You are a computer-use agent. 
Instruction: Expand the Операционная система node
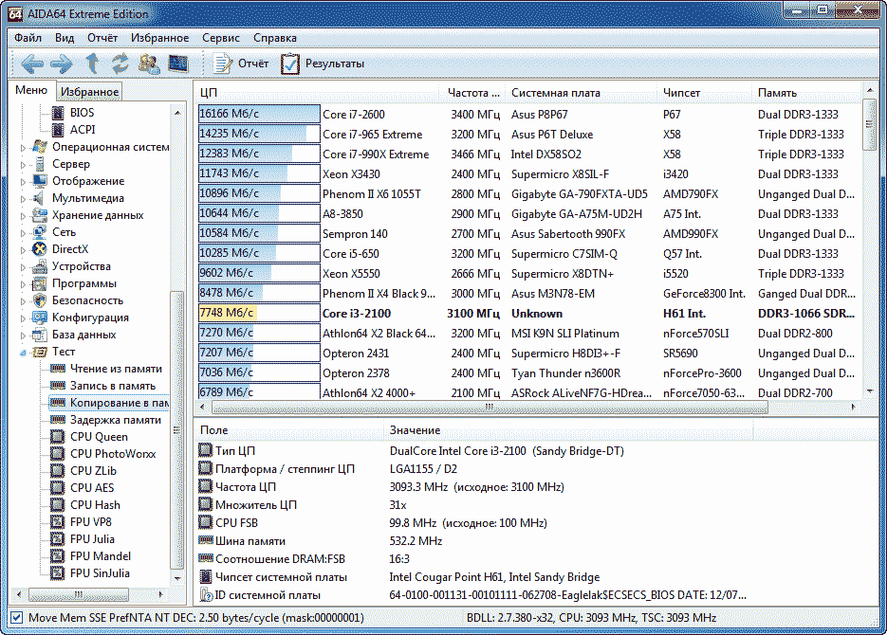(x=23, y=148)
